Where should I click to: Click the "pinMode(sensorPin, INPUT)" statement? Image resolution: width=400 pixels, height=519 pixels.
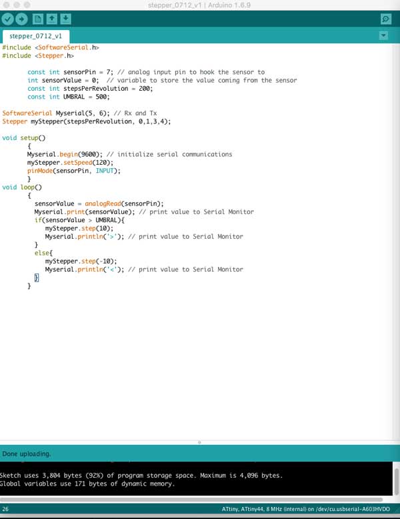(x=74, y=171)
